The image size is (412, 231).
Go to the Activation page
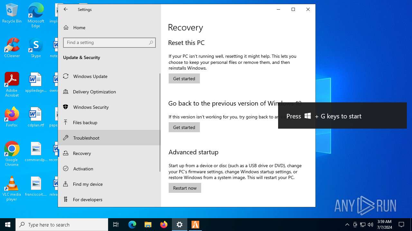pos(109,168)
